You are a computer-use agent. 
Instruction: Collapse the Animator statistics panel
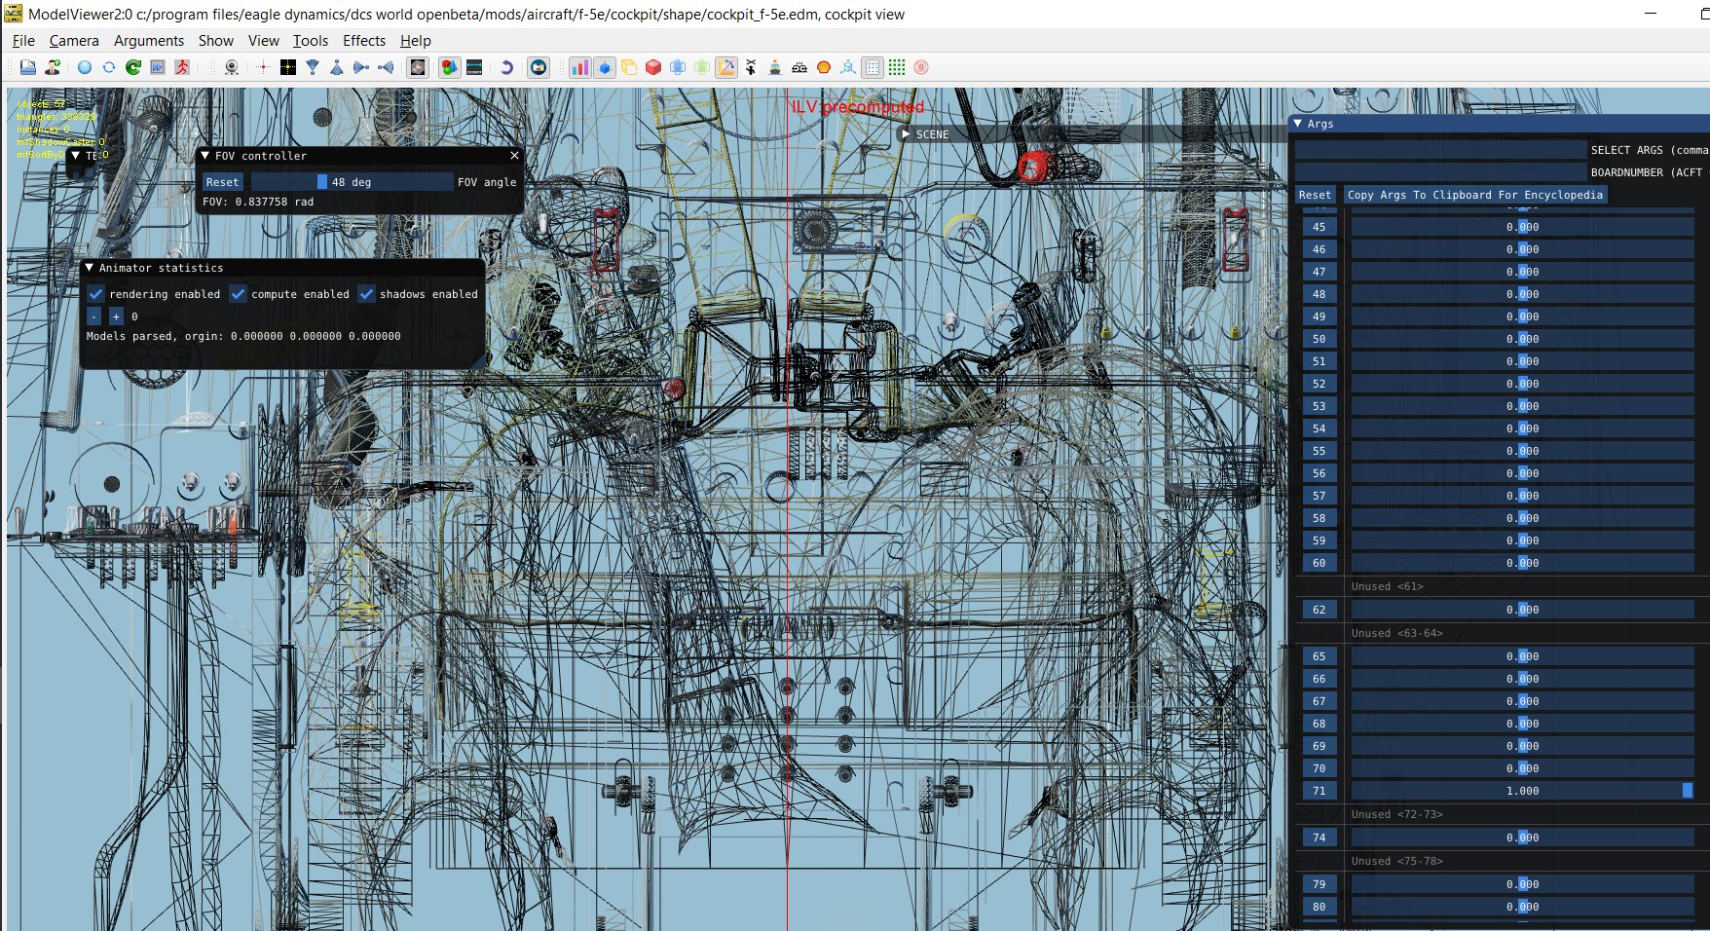(x=90, y=268)
